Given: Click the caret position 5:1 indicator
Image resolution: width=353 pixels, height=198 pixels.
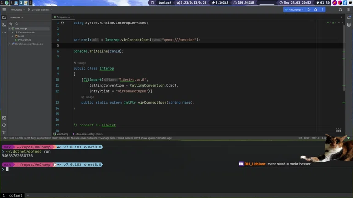Looking at the screenshot, I should [300, 138].
